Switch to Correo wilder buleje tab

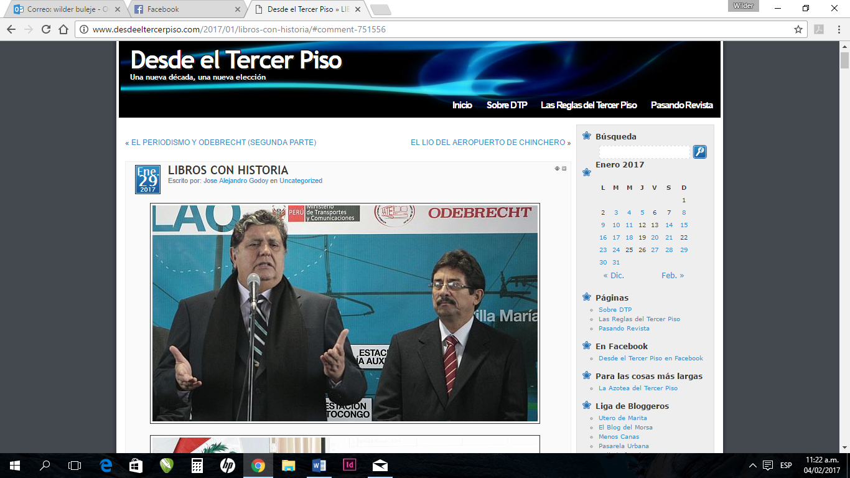coord(67,9)
